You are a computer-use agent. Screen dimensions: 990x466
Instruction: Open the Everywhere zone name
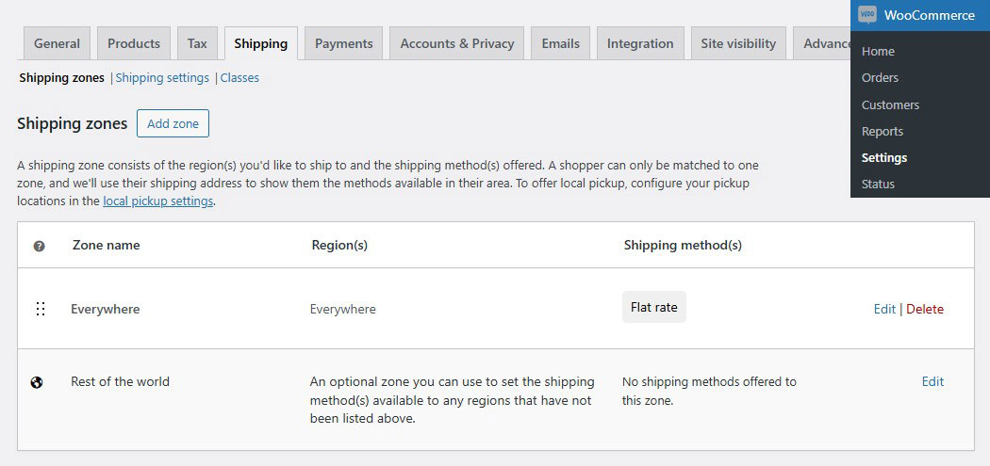coord(106,309)
